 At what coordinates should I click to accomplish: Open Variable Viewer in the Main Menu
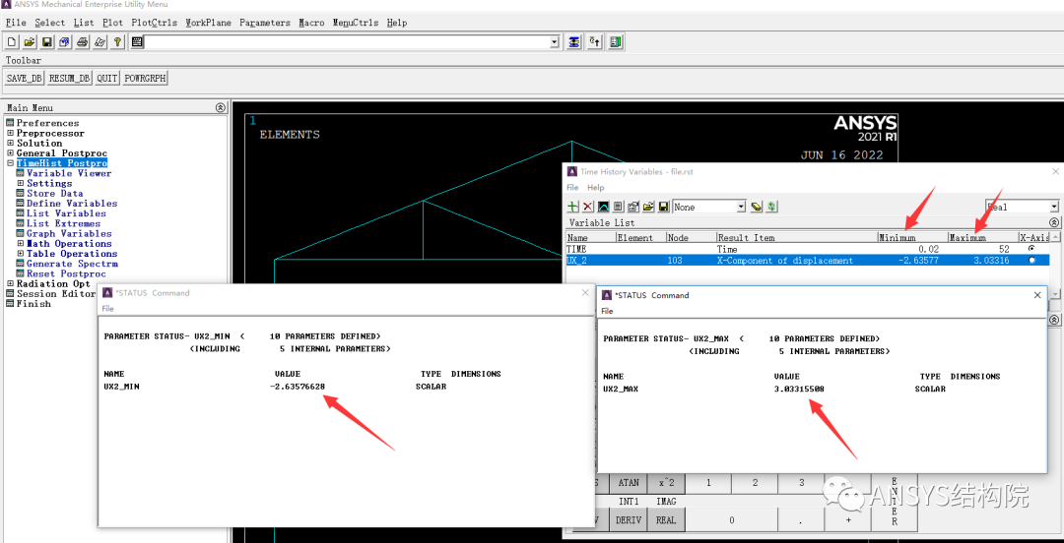[69, 173]
